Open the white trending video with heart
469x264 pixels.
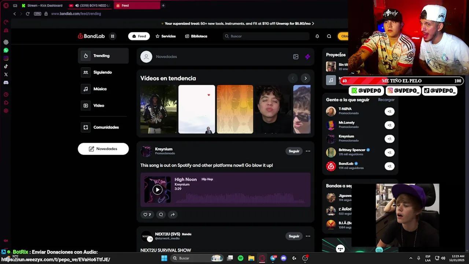click(x=197, y=109)
